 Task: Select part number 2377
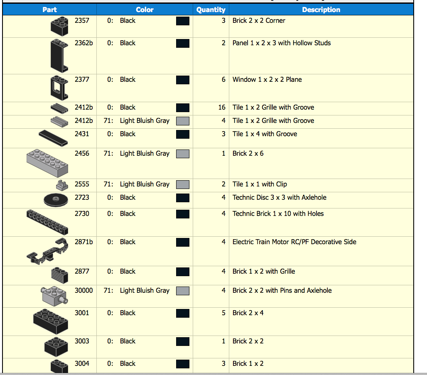point(82,79)
